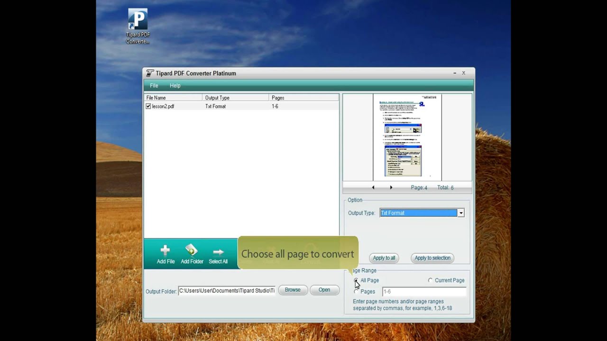Image resolution: width=607 pixels, height=341 pixels.
Task: Click the Page:4 indicator text
Action: (x=419, y=188)
